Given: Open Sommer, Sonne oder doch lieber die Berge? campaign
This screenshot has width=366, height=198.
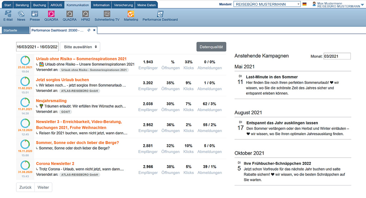Looking at the screenshot, I should 78,143.
